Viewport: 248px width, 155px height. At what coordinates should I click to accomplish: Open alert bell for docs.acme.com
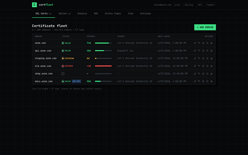[207, 81]
